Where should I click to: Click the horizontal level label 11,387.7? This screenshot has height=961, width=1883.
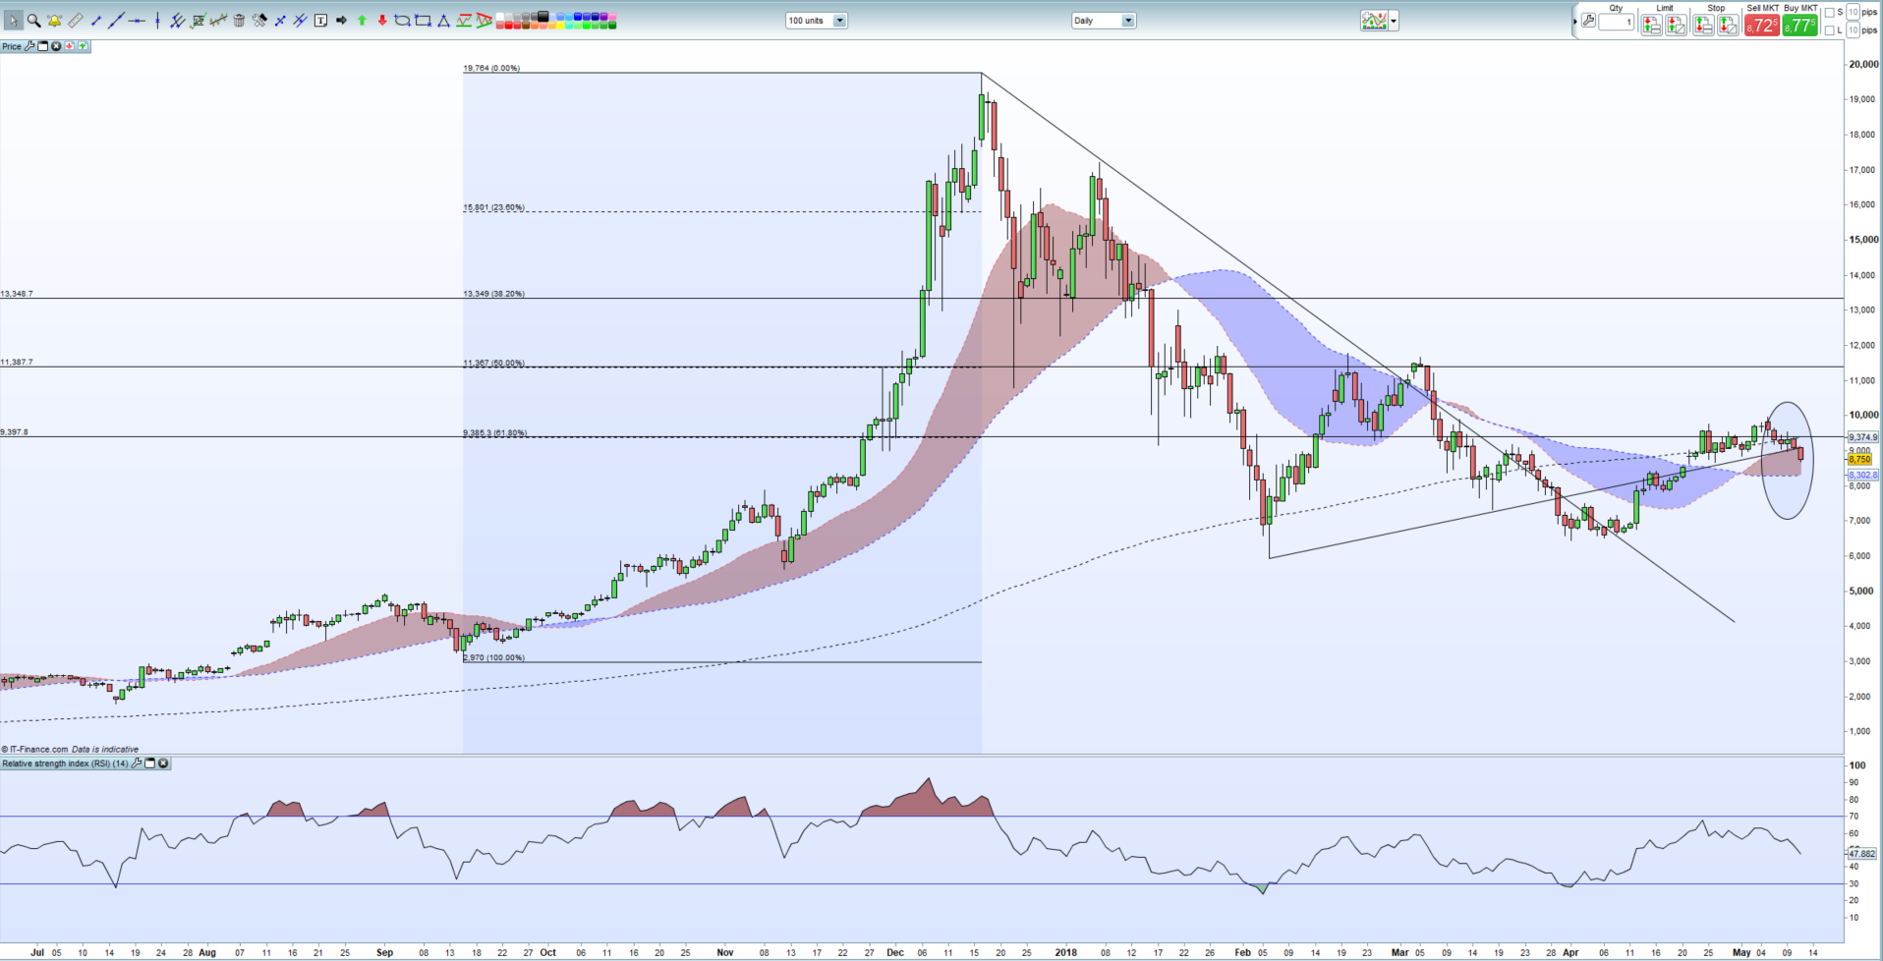[17, 362]
